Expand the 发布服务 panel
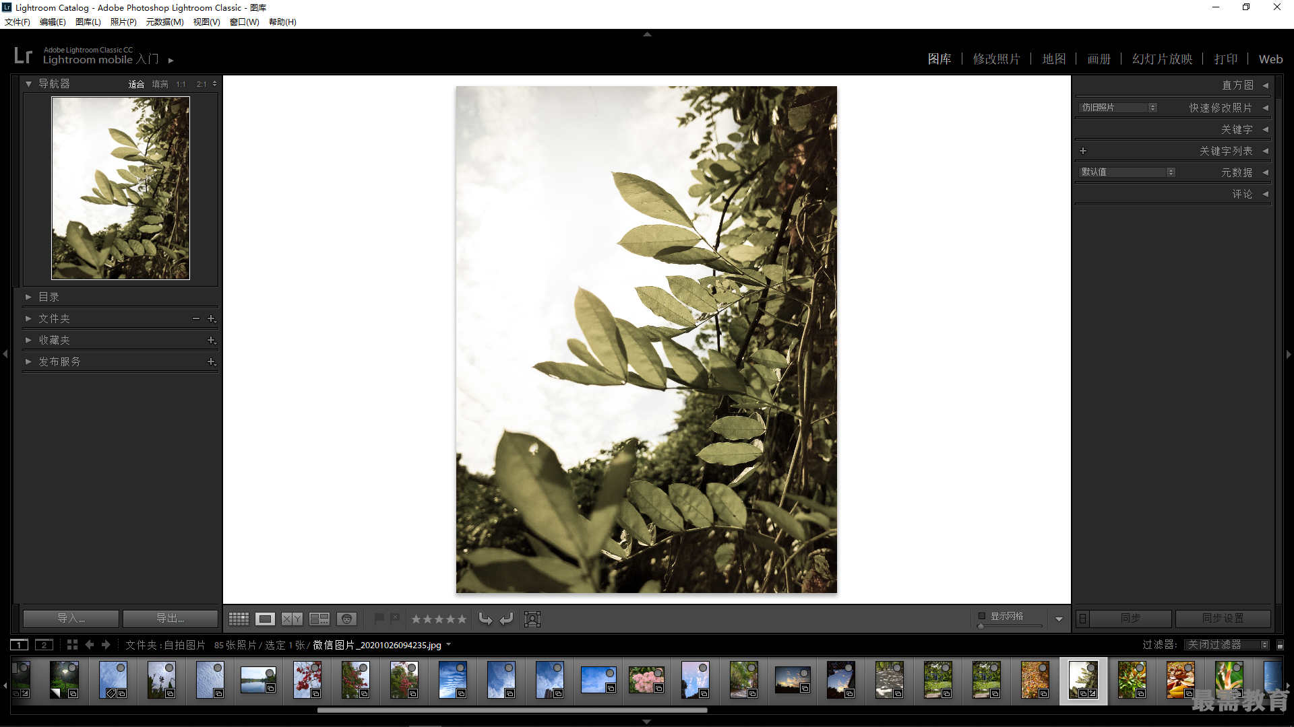Screen dimensions: 1294x727 (x=28, y=361)
